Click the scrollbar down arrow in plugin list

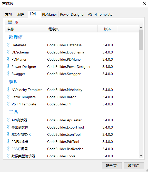[141, 156]
